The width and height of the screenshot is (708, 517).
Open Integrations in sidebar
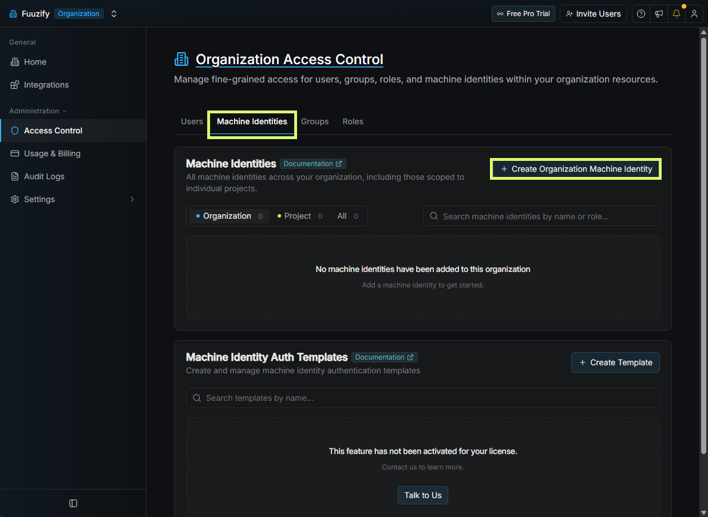73,85
